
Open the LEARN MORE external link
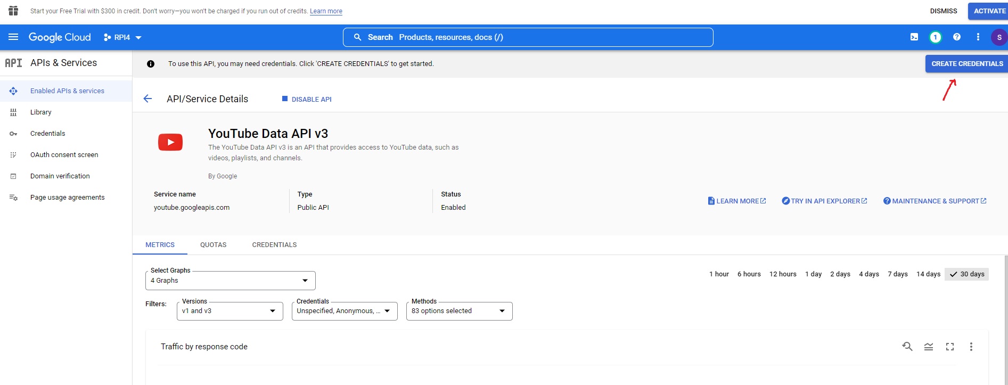tap(737, 201)
